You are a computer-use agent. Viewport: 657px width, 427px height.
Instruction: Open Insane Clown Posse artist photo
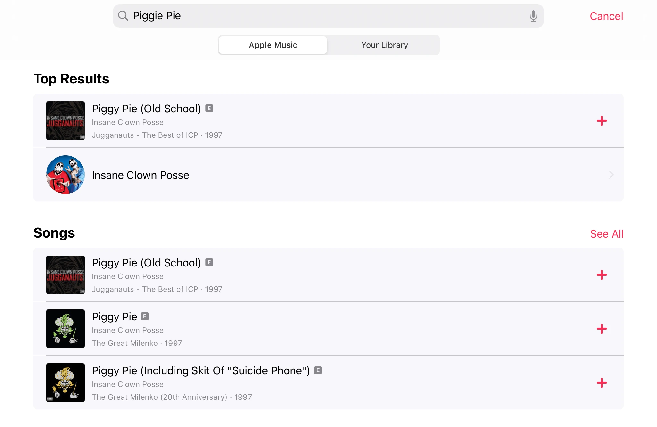pos(65,175)
